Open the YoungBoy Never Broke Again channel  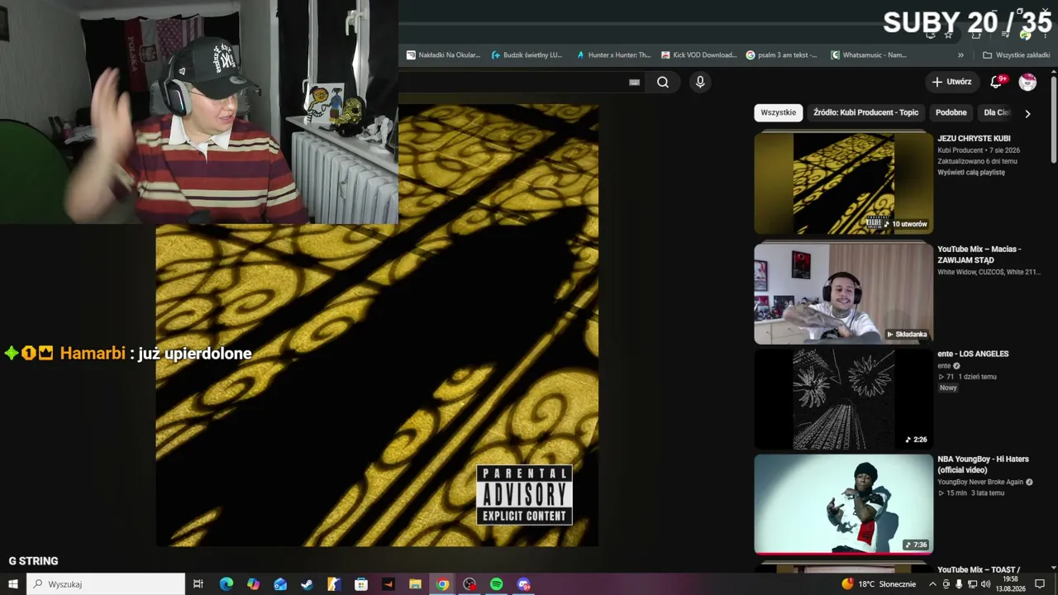click(x=980, y=482)
